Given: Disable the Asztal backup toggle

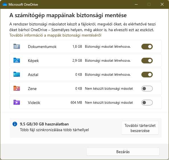Looking at the screenshot, I should (147, 75).
